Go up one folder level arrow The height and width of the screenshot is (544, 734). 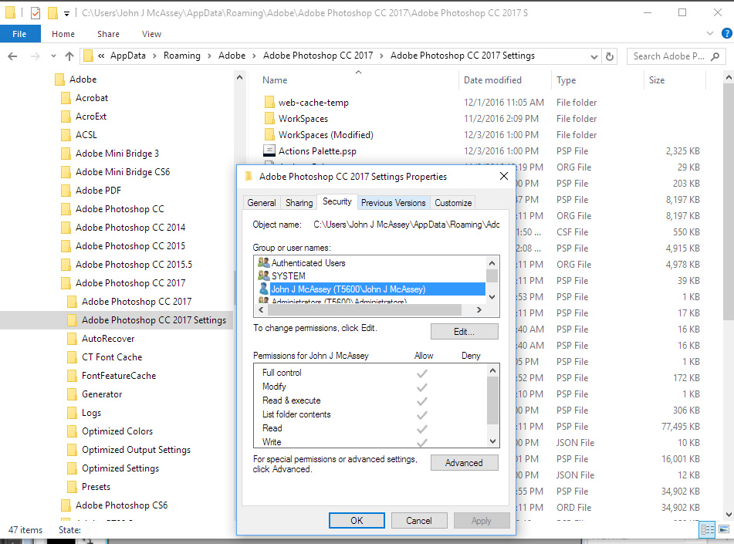coord(69,56)
